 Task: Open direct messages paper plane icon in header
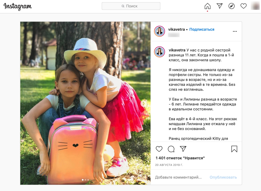pos(220,6)
